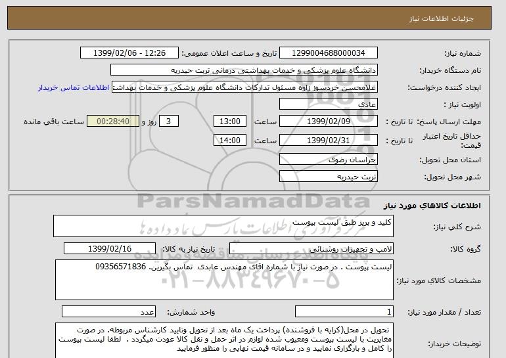Screen dimensions: 506x358
Task: Click the label شماره نیاز
Action: tap(463, 53)
